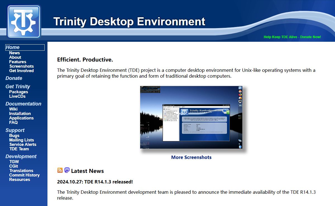Image resolution: width=335 pixels, height=206 pixels.
Task: Open the Commit History link
Action: [24, 175]
